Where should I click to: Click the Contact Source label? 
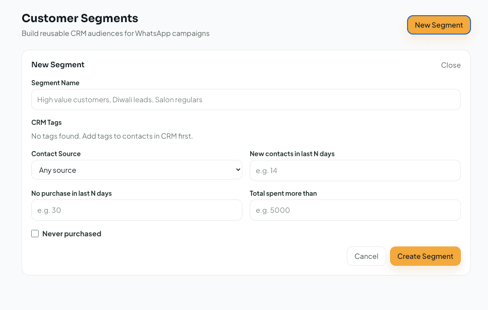point(56,153)
